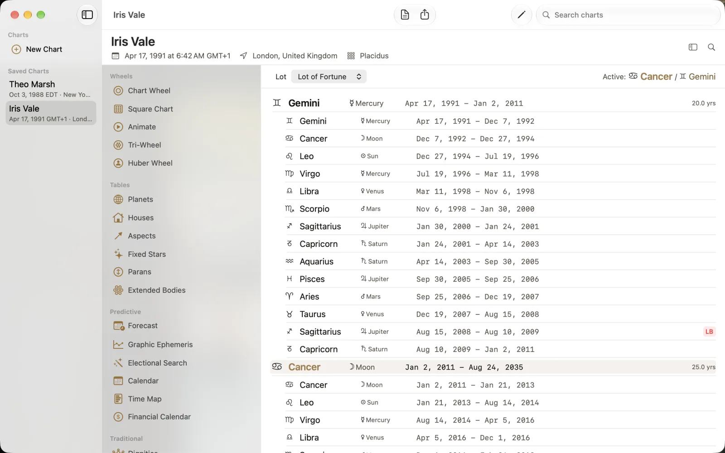Select the Aquarius Apr 14, 2003 row
Screen dimensions: 725x453
(x=500, y=261)
